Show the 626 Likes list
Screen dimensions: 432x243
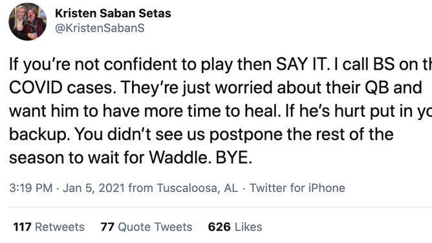coord(235,227)
